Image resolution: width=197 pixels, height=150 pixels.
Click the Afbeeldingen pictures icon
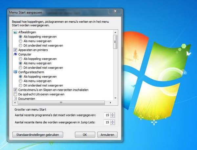(x=15, y=32)
